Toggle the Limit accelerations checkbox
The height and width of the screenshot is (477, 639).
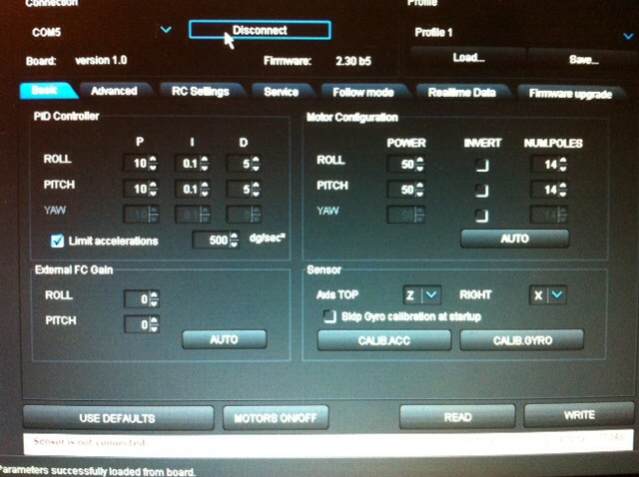(x=58, y=239)
